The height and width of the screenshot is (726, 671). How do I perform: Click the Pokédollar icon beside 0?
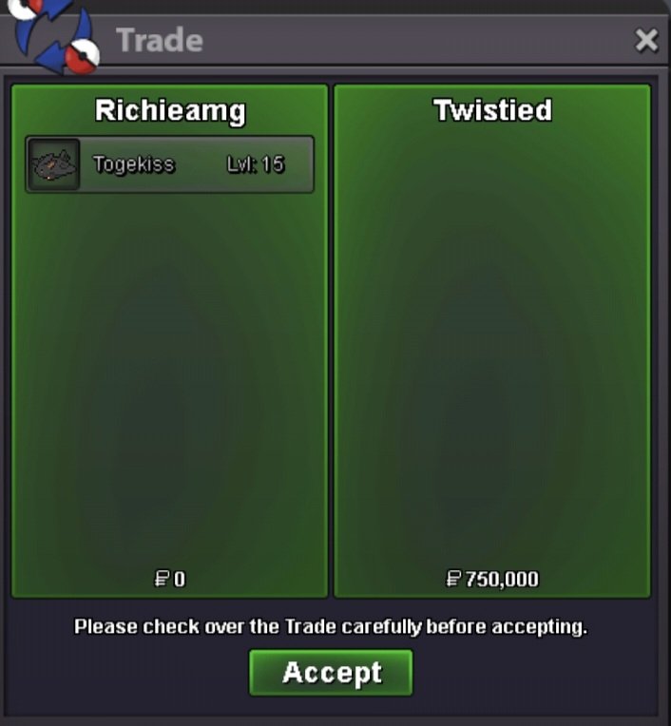click(162, 579)
